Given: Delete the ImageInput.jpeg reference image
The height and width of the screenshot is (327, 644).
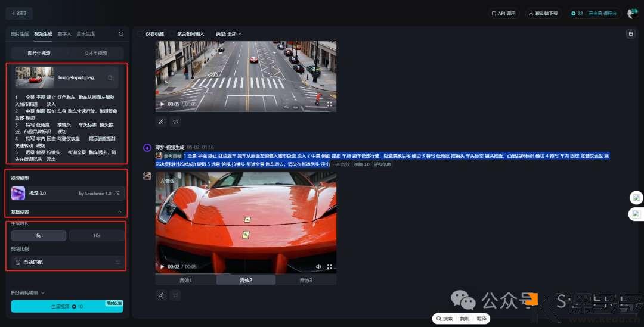Looking at the screenshot, I should point(110,77).
